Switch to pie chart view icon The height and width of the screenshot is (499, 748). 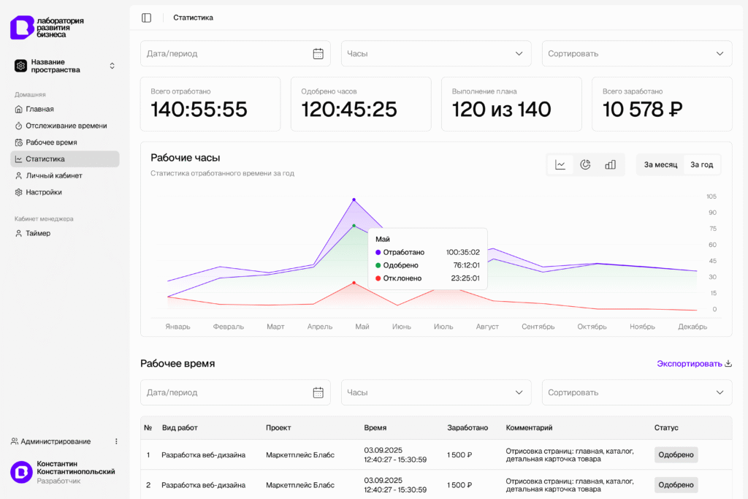pos(585,164)
